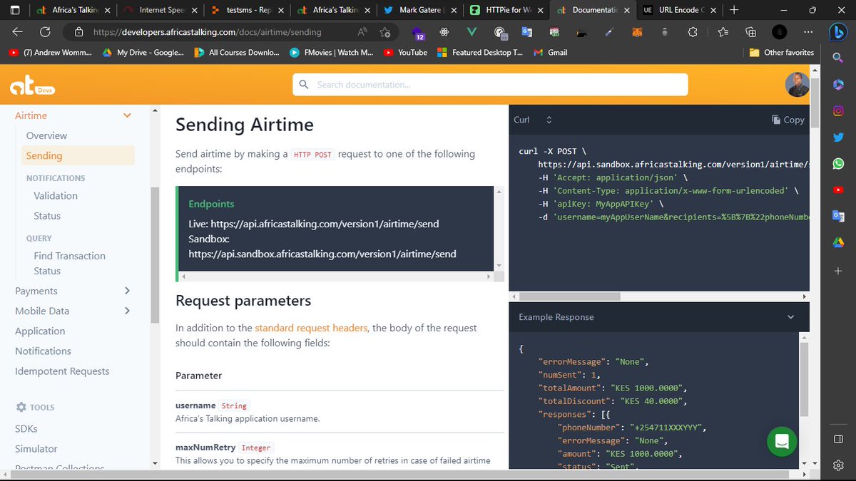The height and width of the screenshot is (481, 856).
Task: Open a new browser tab
Action: point(734,9)
